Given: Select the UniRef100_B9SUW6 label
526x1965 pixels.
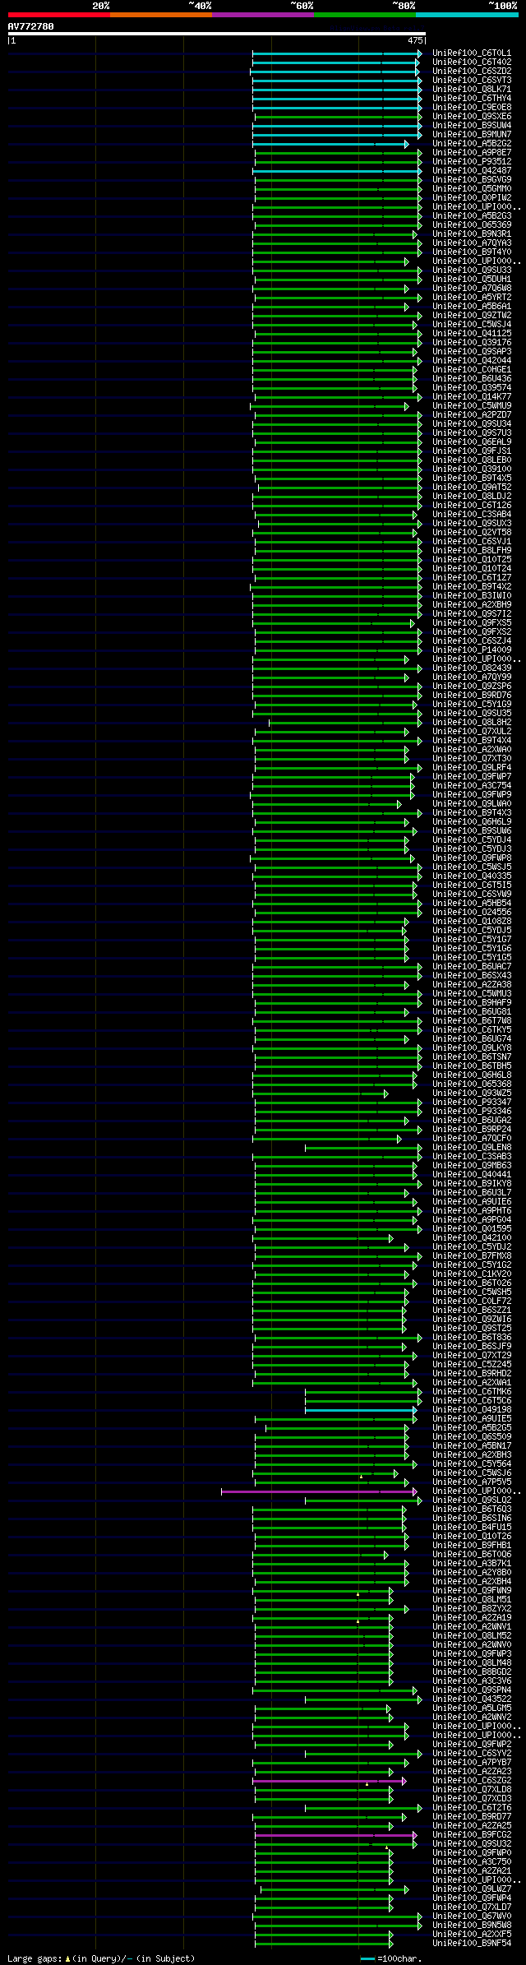Looking at the screenshot, I should pos(472,830).
